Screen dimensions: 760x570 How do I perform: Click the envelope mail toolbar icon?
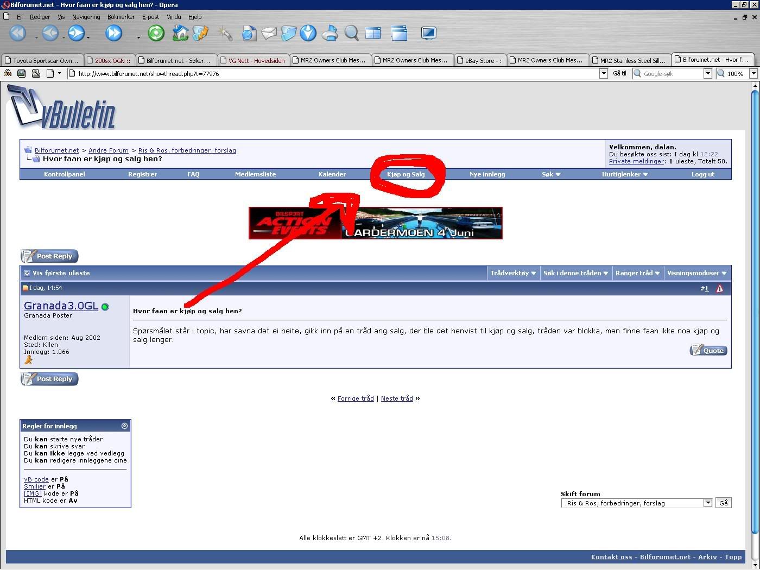tap(269, 33)
